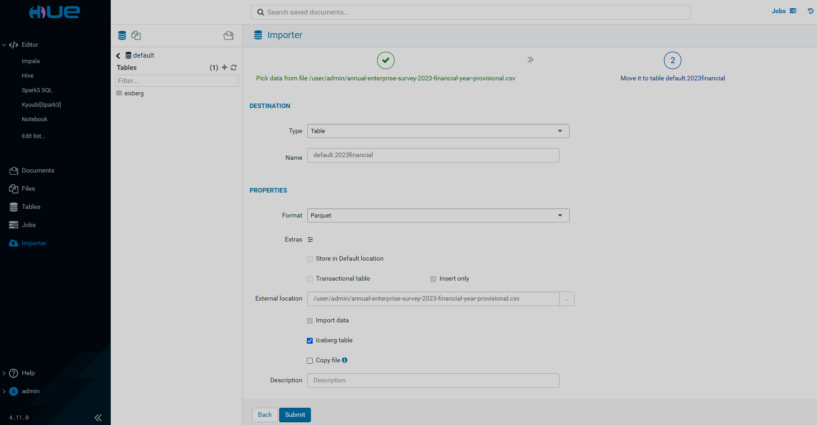
Task: Show Copy file info tooltip icon
Action: (x=345, y=360)
